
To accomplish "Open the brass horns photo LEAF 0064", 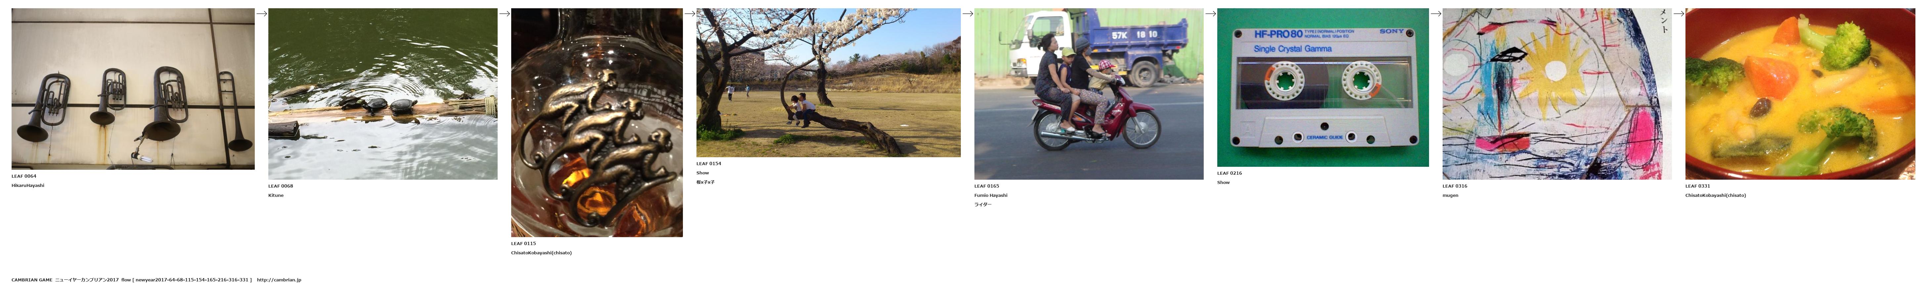I will coord(133,89).
